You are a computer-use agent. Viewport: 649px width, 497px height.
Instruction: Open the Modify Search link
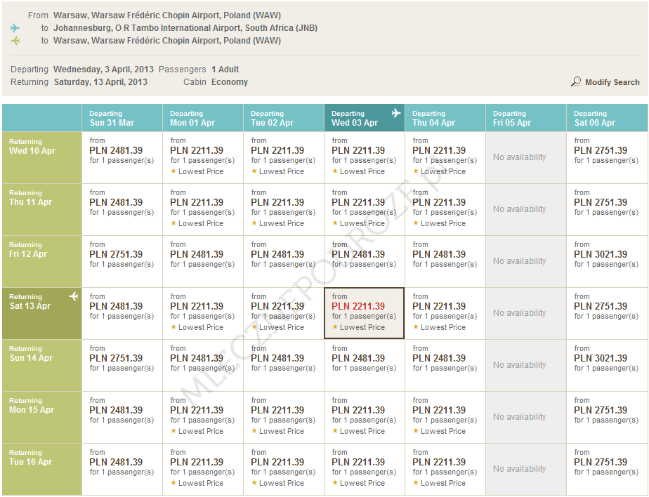click(612, 82)
